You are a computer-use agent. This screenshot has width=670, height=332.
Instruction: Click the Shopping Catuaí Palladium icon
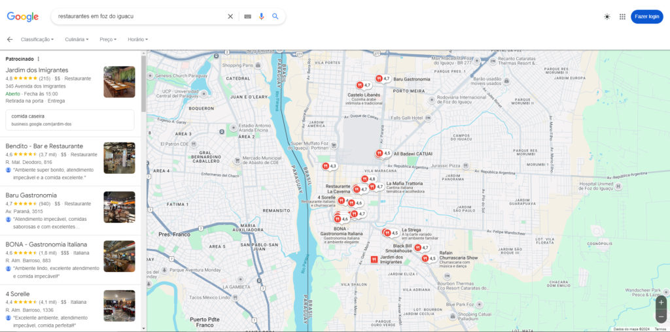(x=453, y=316)
